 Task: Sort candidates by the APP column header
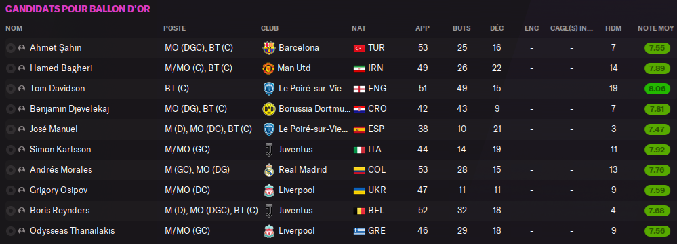point(422,28)
